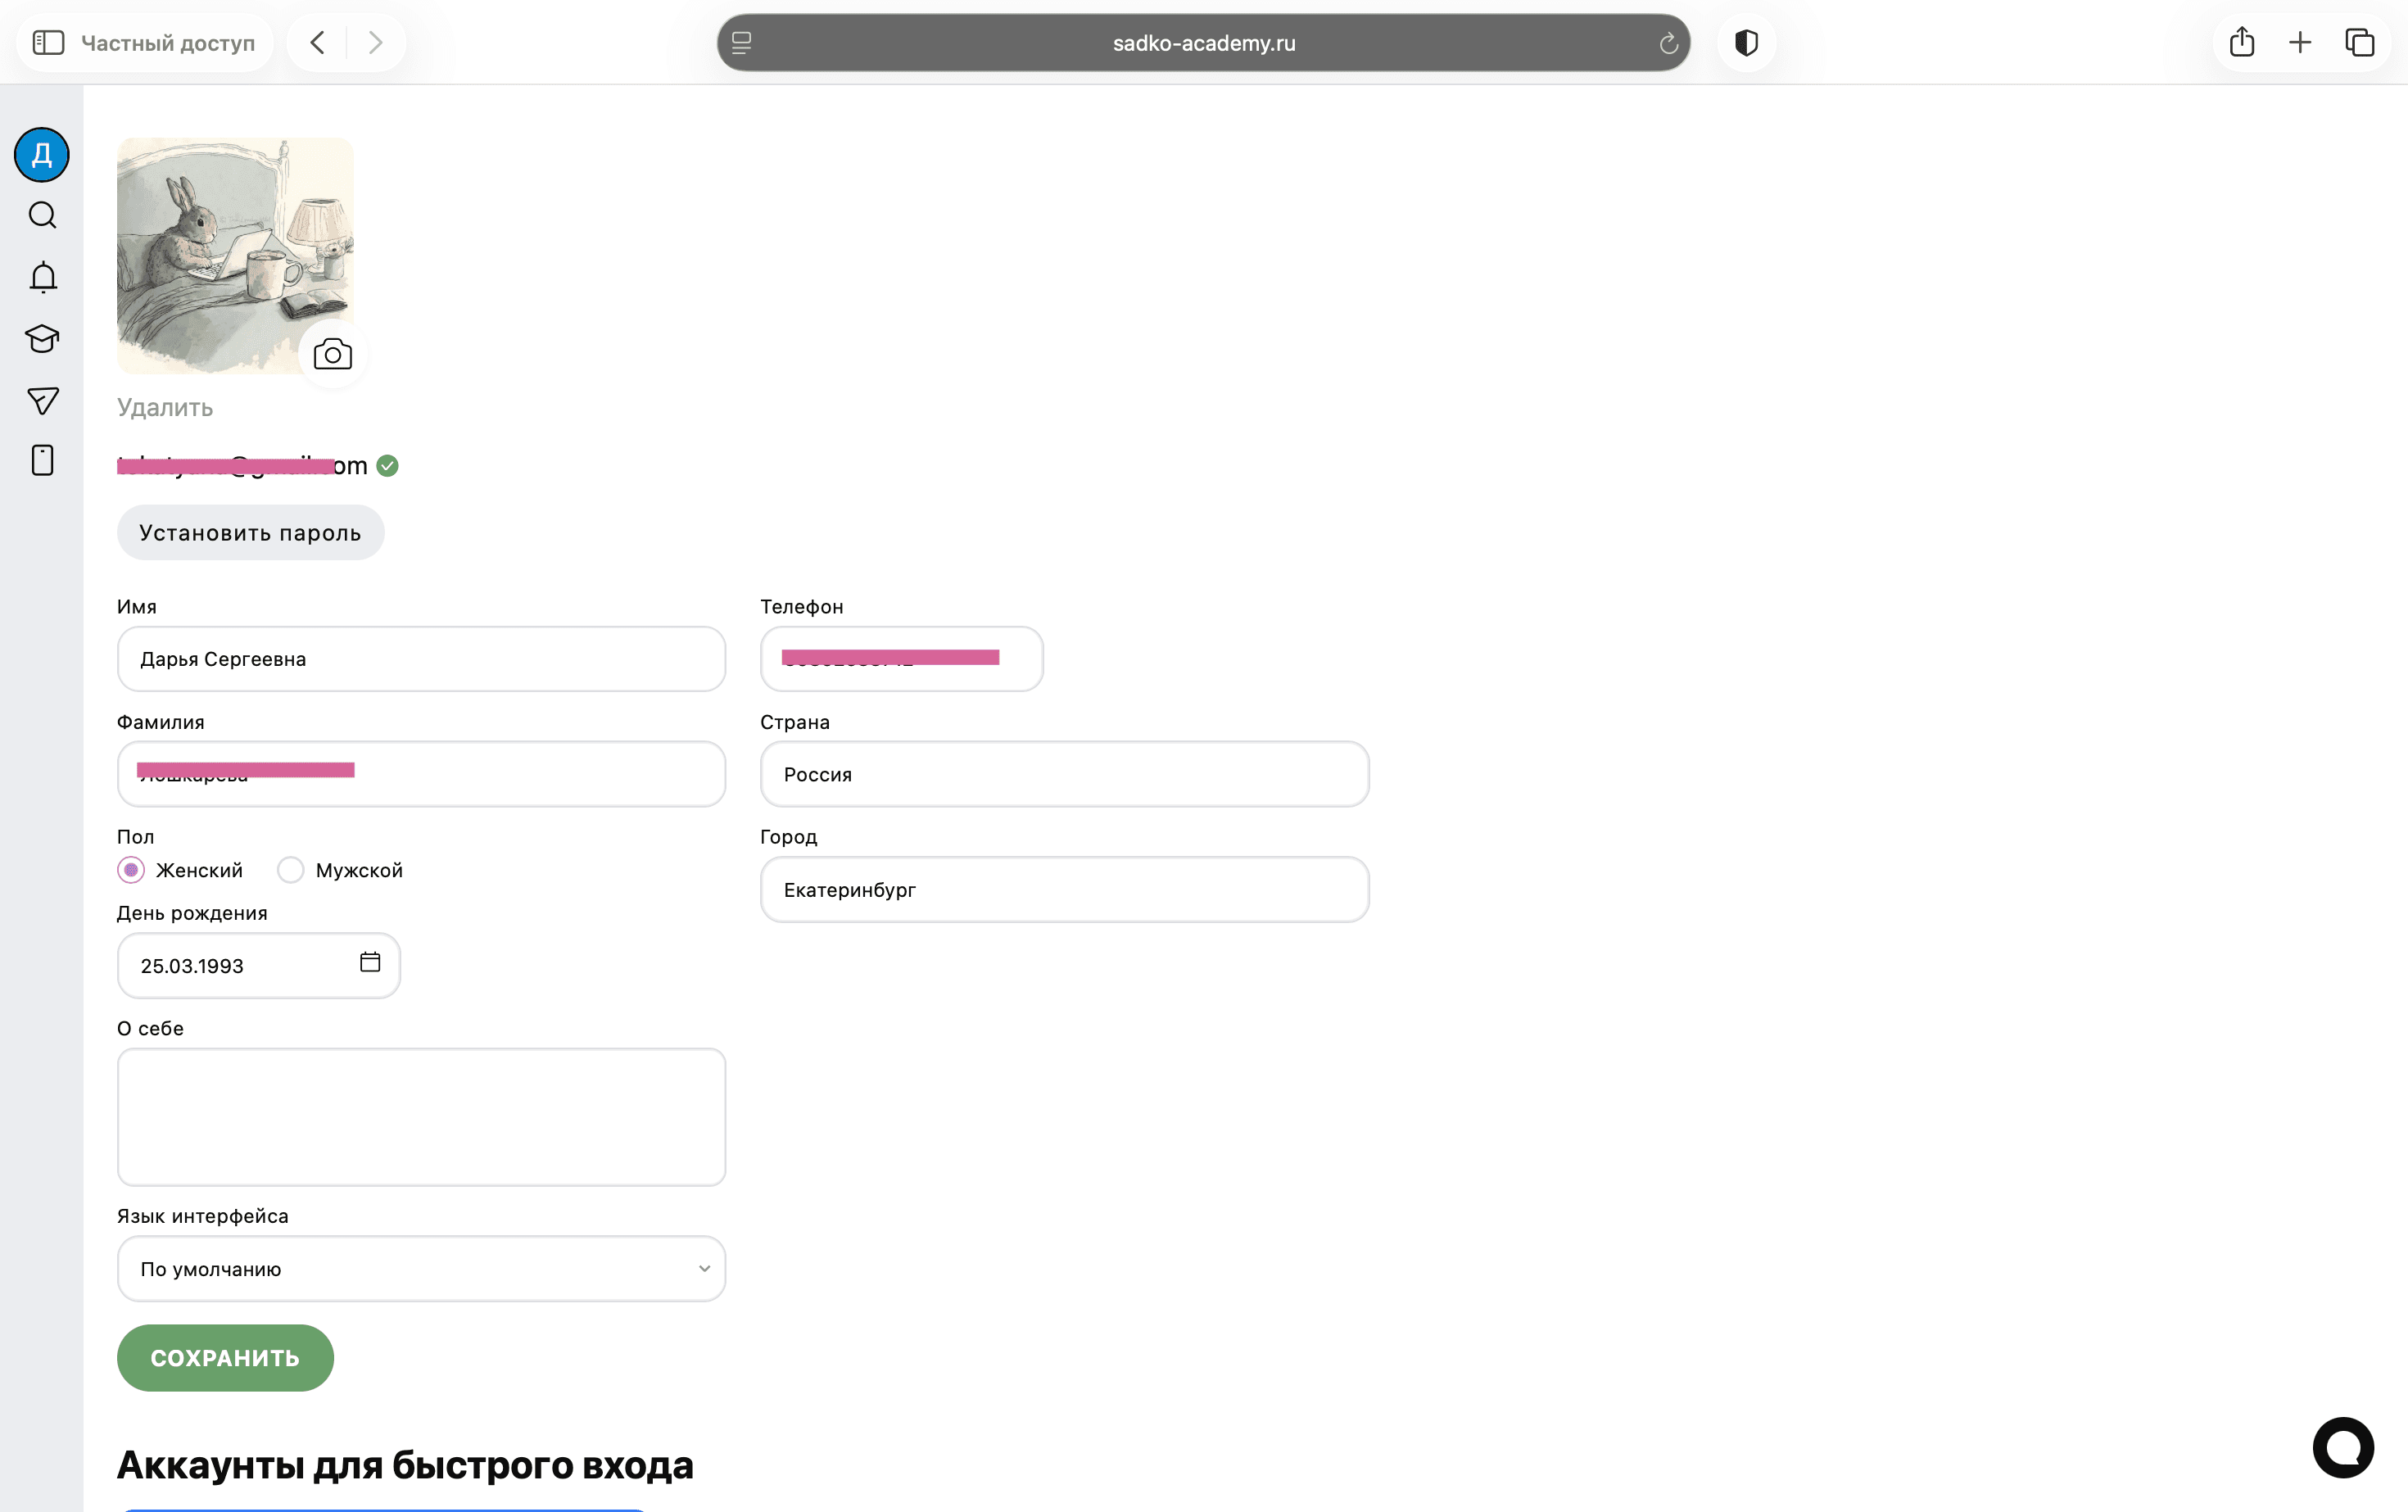Click the camera icon to change photo
The height and width of the screenshot is (1512, 2408).
(333, 354)
